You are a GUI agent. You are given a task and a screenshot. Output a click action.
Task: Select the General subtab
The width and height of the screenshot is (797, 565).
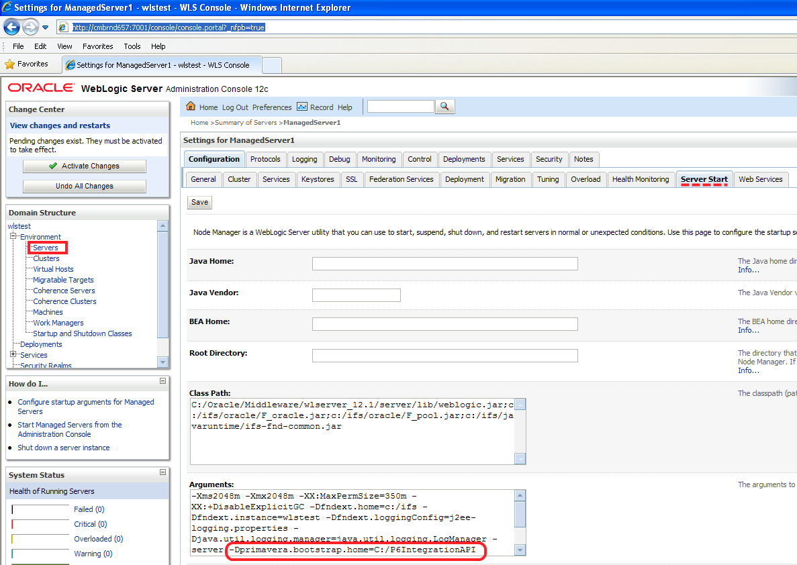pyautogui.click(x=203, y=179)
